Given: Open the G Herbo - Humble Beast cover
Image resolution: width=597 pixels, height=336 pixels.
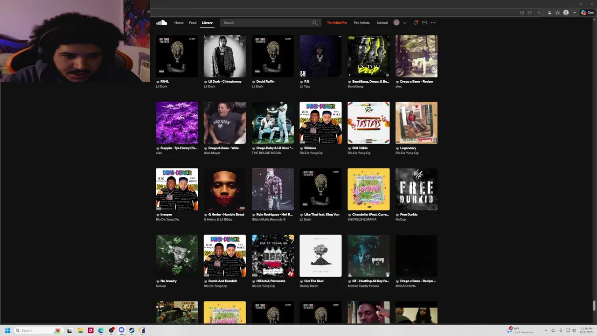Looking at the screenshot, I should tap(225, 189).
